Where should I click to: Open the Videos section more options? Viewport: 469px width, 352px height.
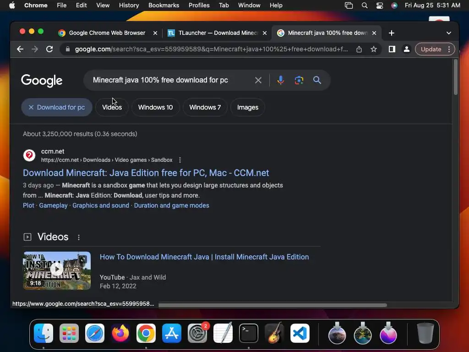pos(79,237)
